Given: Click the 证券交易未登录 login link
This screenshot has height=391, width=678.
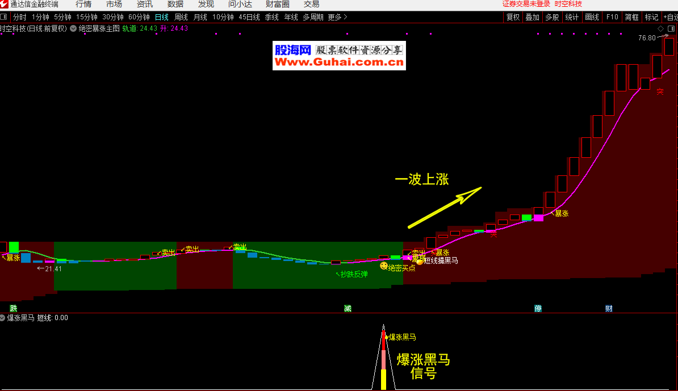Looking at the screenshot, I should pos(526,4).
